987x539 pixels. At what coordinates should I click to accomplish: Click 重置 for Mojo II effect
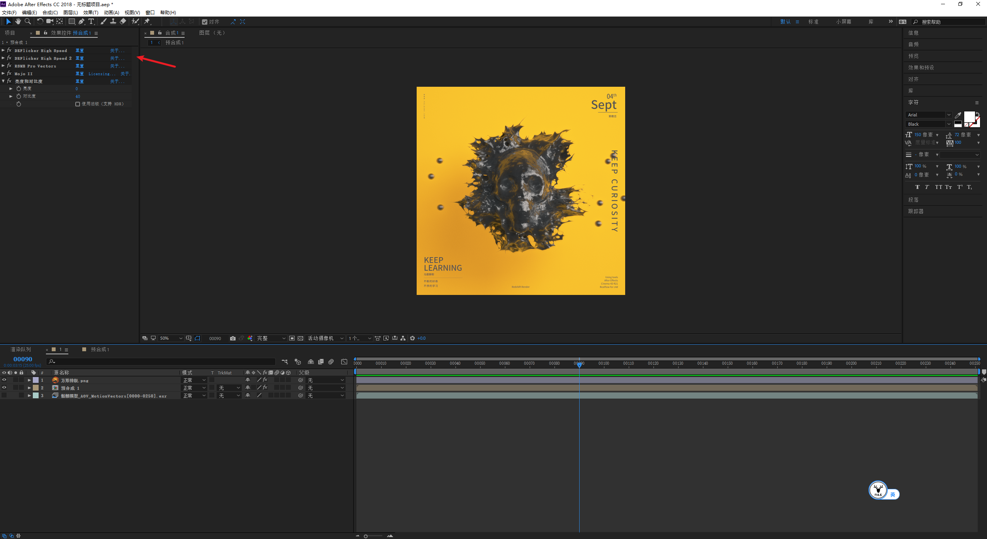coord(80,74)
